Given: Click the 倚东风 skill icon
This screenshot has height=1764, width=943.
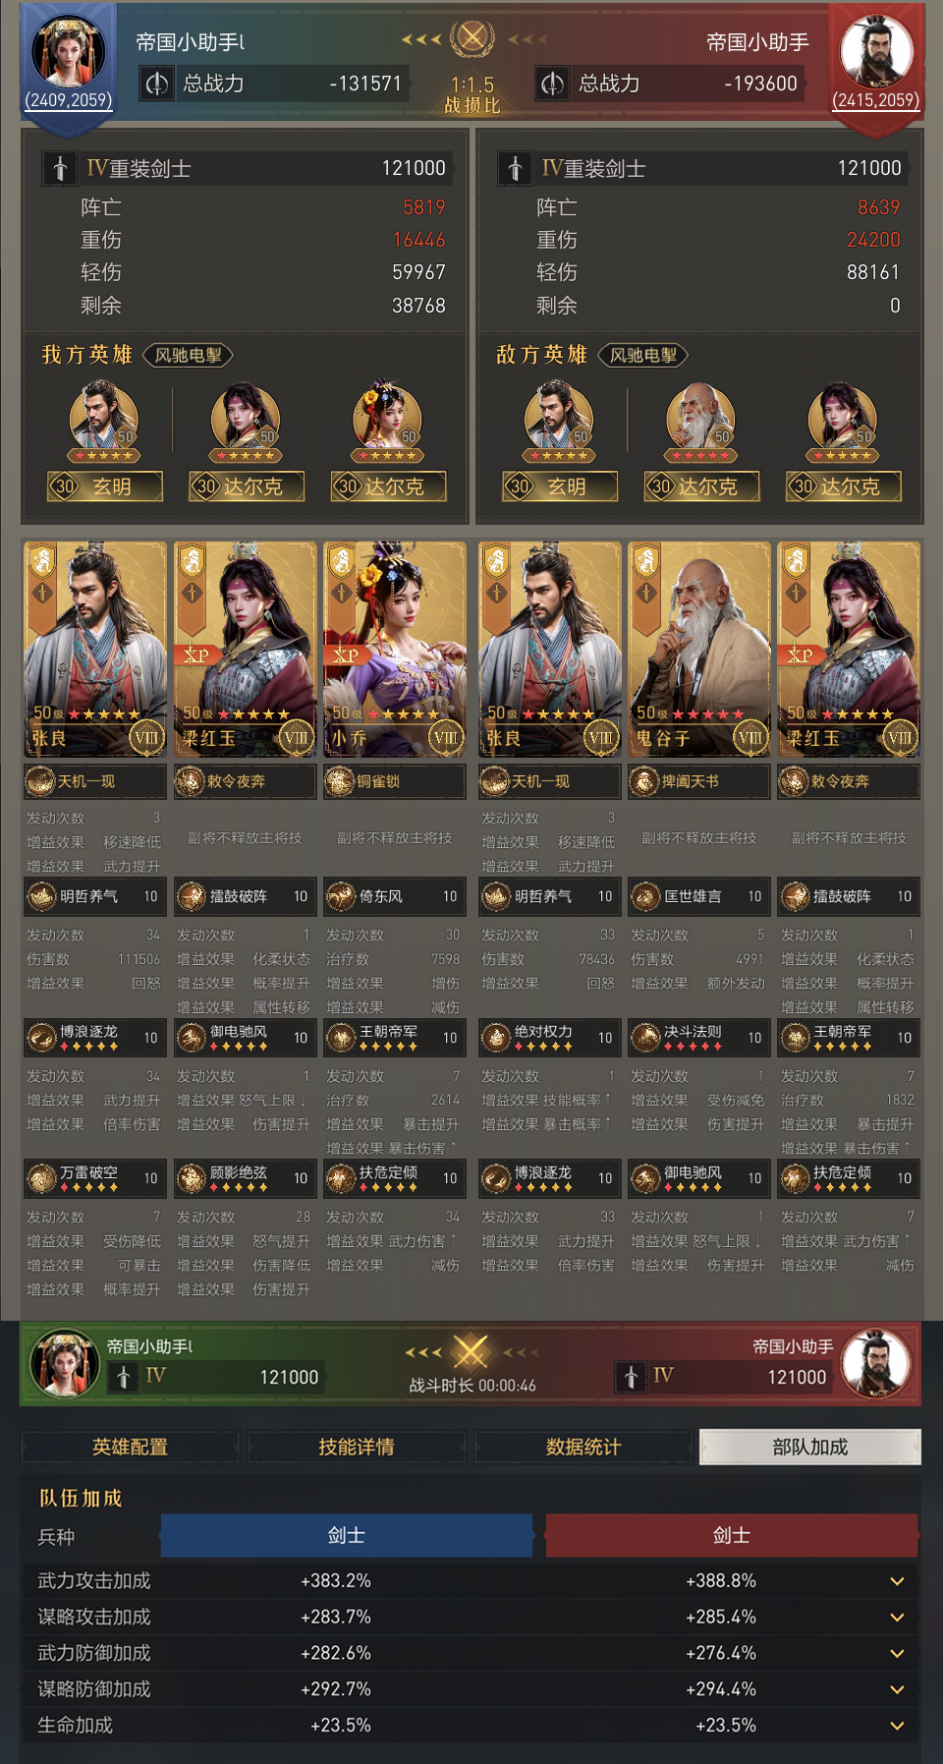Looking at the screenshot, I should point(341,896).
